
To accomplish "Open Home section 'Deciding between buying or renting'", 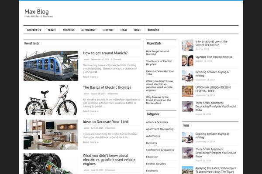I will (x=212, y=136).
